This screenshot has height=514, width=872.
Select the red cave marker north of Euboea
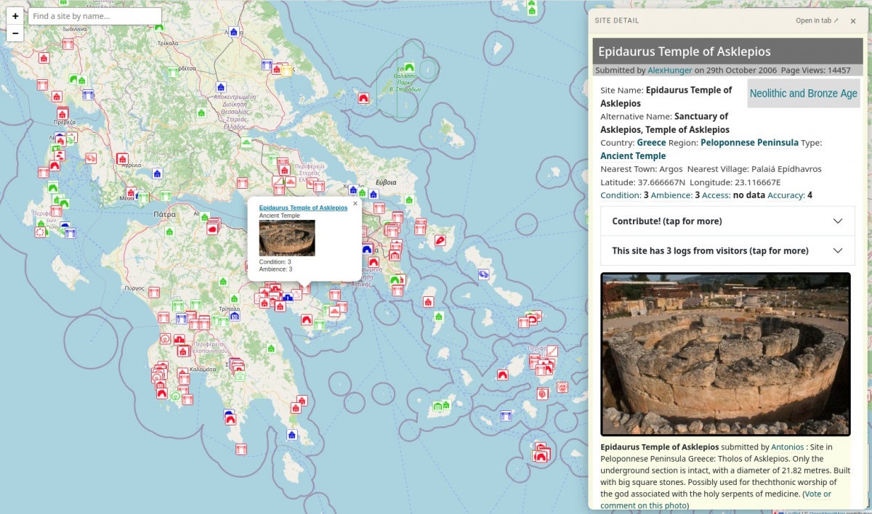click(363, 98)
